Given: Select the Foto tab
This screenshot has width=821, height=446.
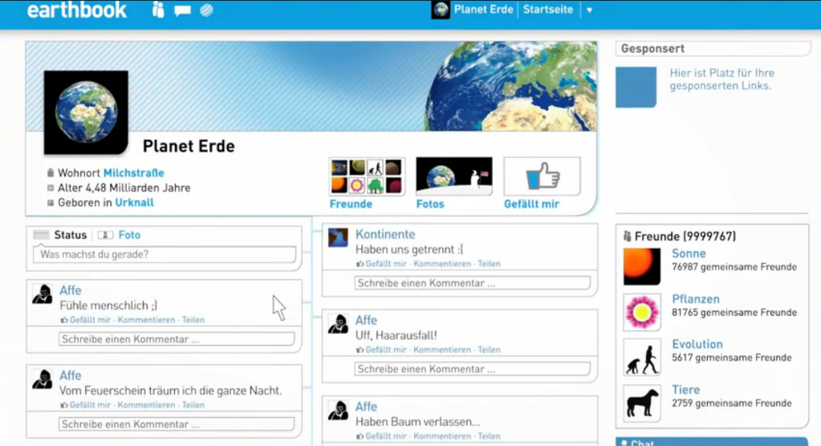Looking at the screenshot, I should (x=129, y=235).
